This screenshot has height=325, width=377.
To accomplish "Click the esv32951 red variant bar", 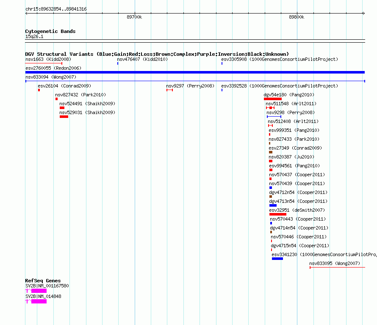I will click(x=277, y=214).
